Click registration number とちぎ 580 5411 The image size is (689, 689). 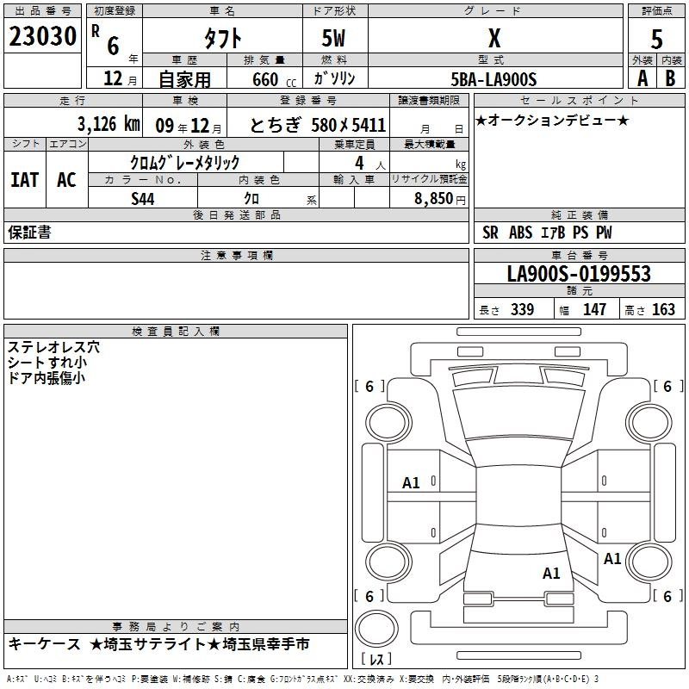point(317,125)
